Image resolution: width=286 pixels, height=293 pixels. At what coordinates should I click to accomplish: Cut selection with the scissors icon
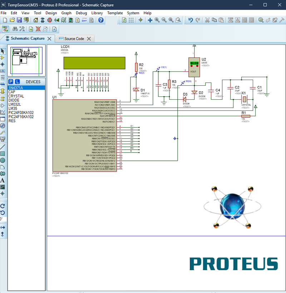tap(207, 20)
